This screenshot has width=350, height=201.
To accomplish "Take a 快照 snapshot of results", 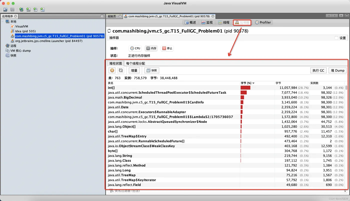I will pyautogui.click(x=152, y=70).
